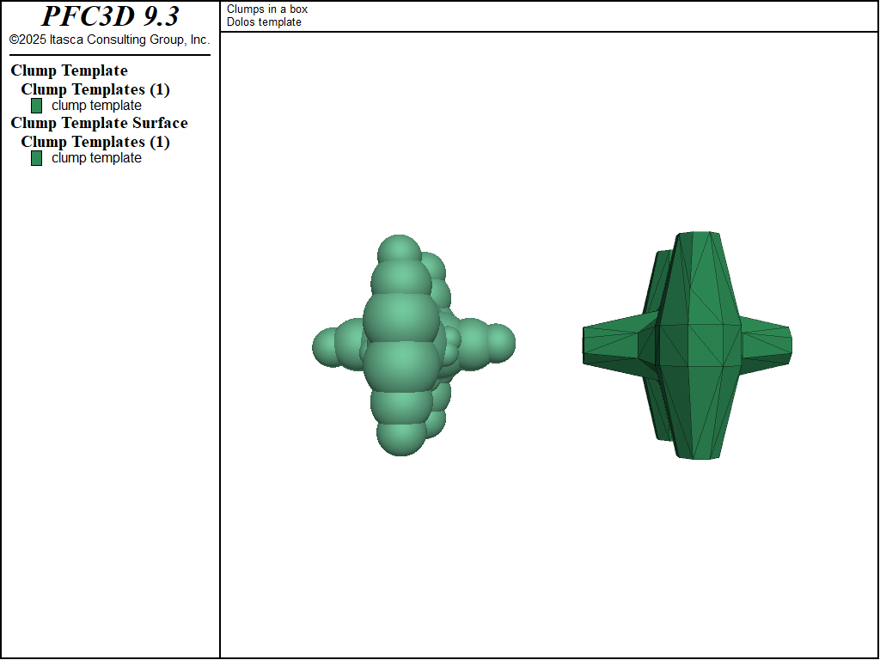Collapse the first Clump Templates (1) group
This screenshot has width=880, height=660.
pos(95,89)
